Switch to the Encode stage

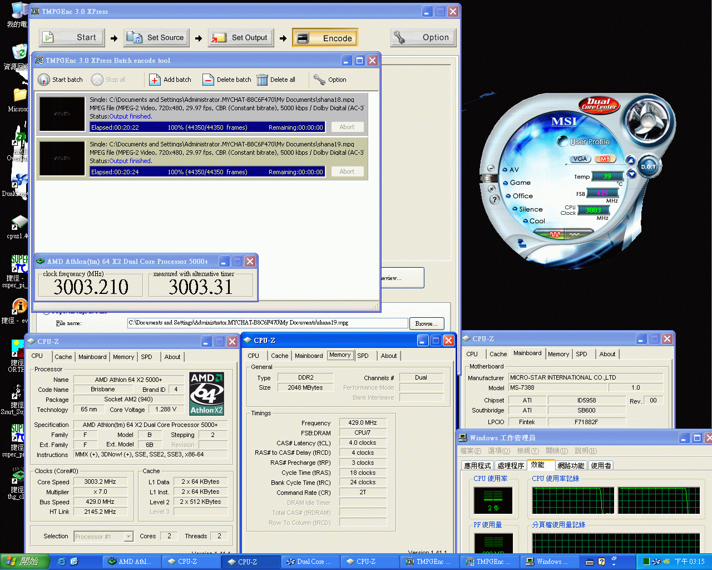point(325,38)
